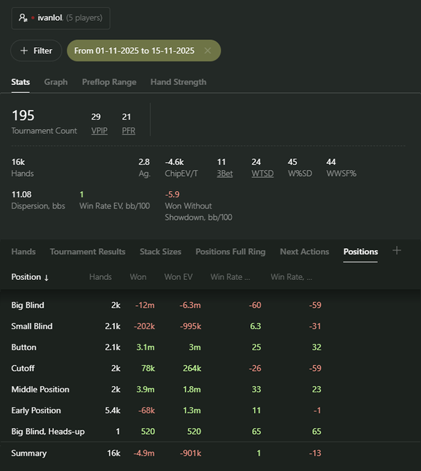Select the Hand Strength tab
The height and width of the screenshot is (471, 421).
[x=178, y=82]
